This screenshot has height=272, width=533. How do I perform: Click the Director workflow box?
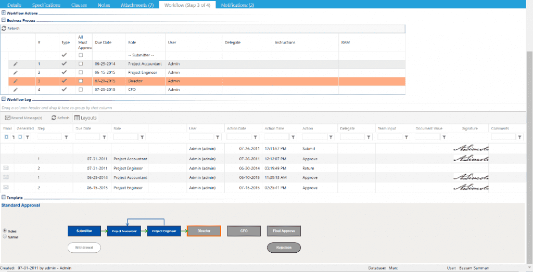coord(204,231)
